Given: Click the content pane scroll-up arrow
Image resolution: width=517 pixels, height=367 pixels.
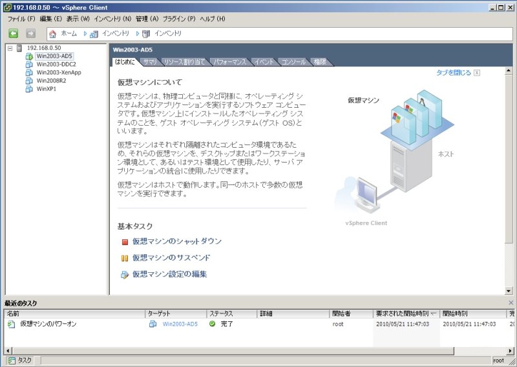Looking at the screenshot, I should click(508, 70).
